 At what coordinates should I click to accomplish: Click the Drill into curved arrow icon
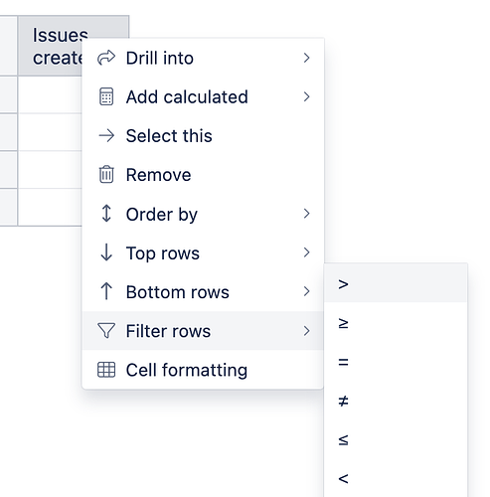point(106,58)
